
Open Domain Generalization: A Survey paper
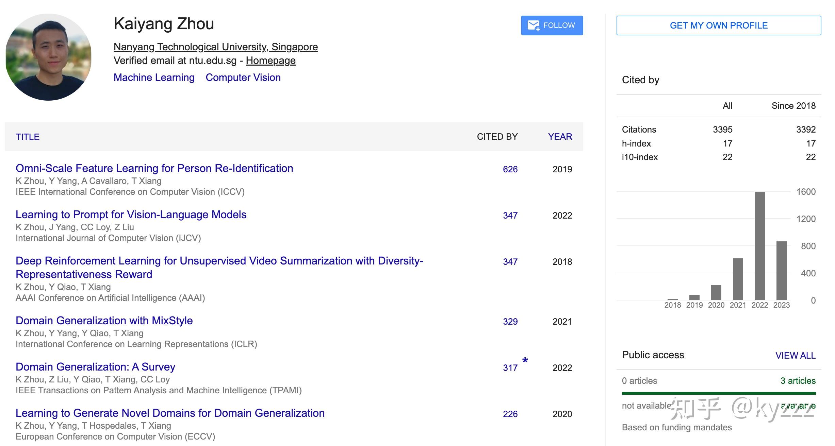pos(95,367)
